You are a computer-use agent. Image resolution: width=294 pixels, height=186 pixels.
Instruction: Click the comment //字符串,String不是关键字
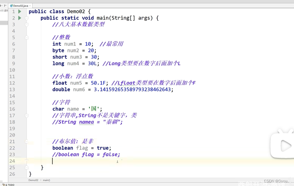coord(94,115)
